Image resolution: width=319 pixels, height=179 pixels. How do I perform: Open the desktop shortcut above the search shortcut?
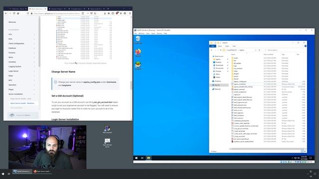108,129
